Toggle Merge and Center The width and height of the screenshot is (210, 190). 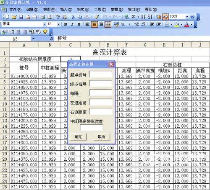pyautogui.click(x=108, y=25)
